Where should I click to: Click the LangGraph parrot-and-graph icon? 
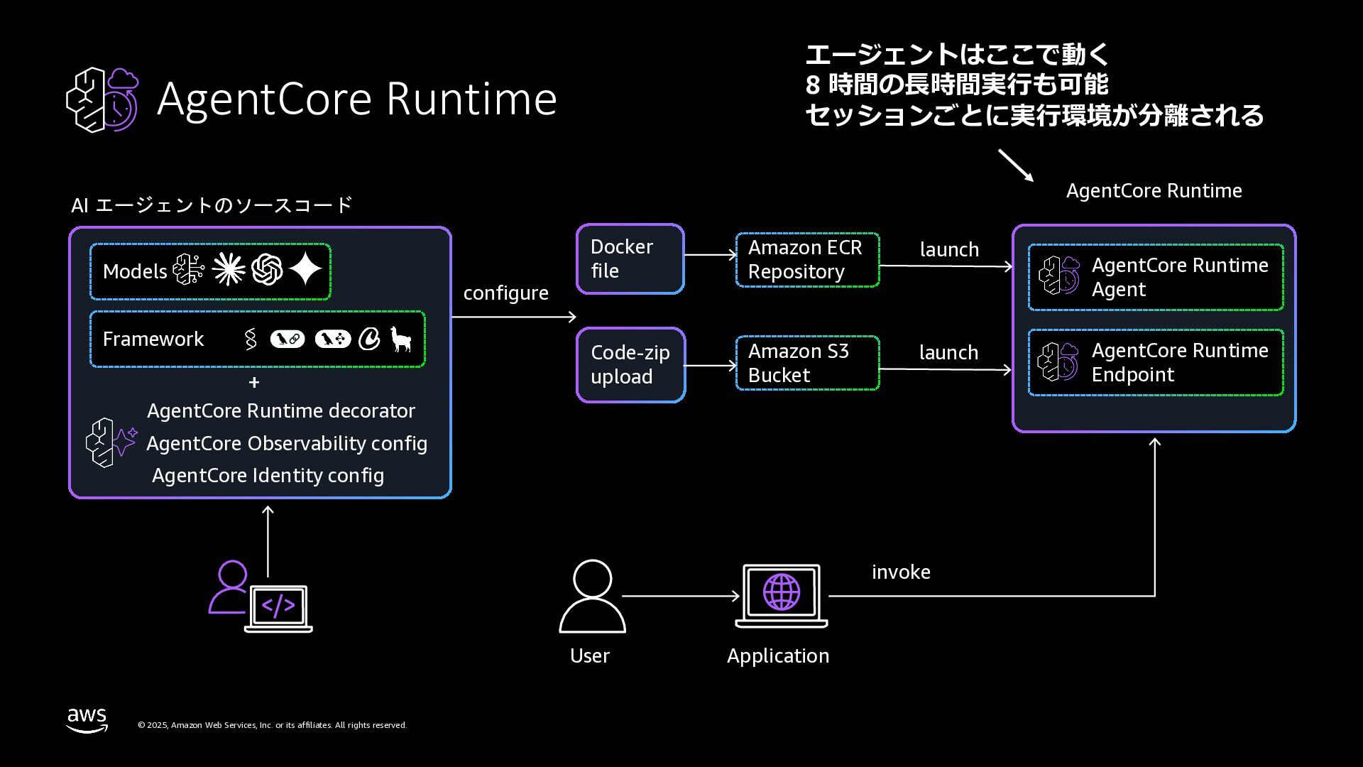click(x=333, y=339)
